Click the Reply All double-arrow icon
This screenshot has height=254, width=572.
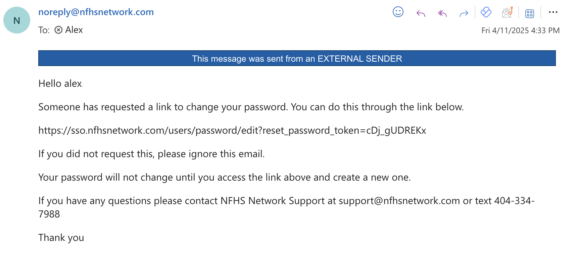[442, 13]
